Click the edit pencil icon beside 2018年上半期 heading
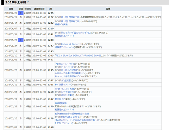The width and height of the screenshot is (169, 130). click(x=28, y=2)
